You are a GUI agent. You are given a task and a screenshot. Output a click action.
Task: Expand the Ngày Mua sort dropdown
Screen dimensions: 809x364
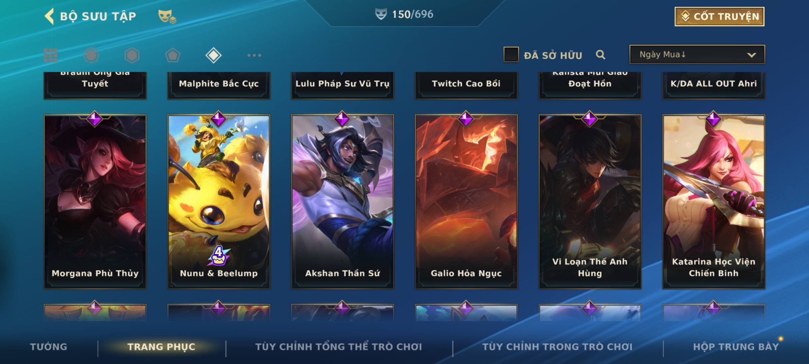click(x=697, y=55)
